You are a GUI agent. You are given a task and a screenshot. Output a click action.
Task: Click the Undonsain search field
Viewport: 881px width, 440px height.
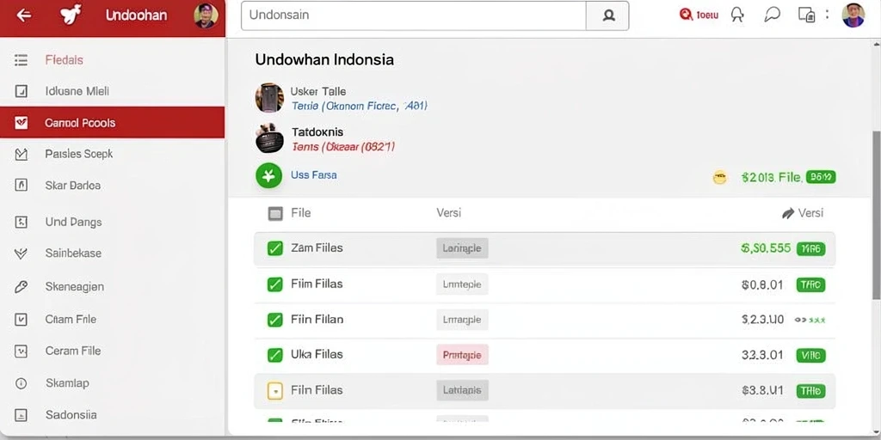point(414,15)
